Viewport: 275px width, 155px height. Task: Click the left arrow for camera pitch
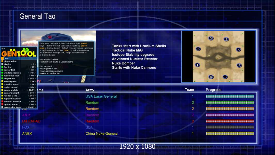[28, 90]
